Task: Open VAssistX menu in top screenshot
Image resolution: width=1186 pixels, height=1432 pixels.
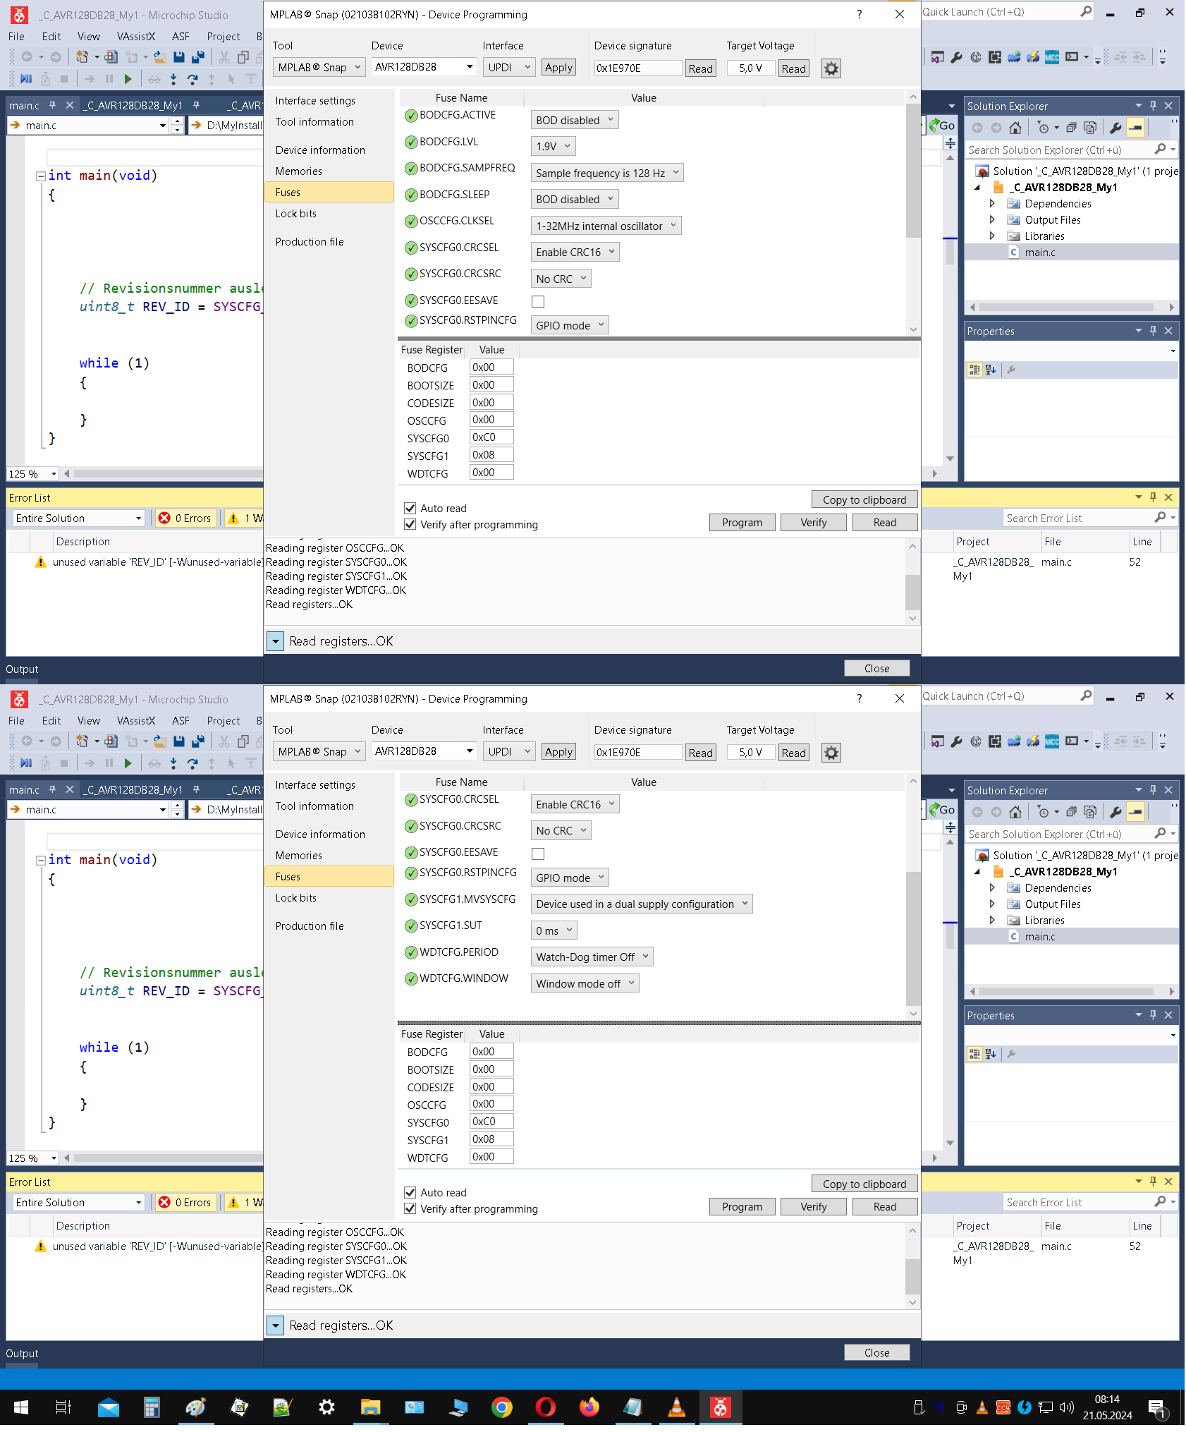Action: pyautogui.click(x=135, y=37)
